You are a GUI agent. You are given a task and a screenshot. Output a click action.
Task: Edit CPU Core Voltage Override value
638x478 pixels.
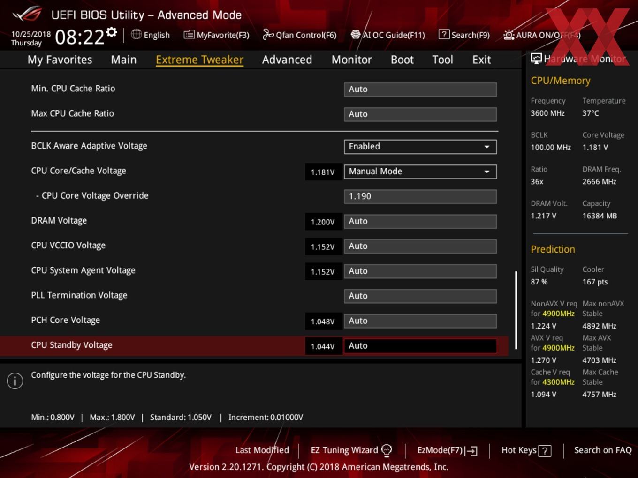pos(420,196)
